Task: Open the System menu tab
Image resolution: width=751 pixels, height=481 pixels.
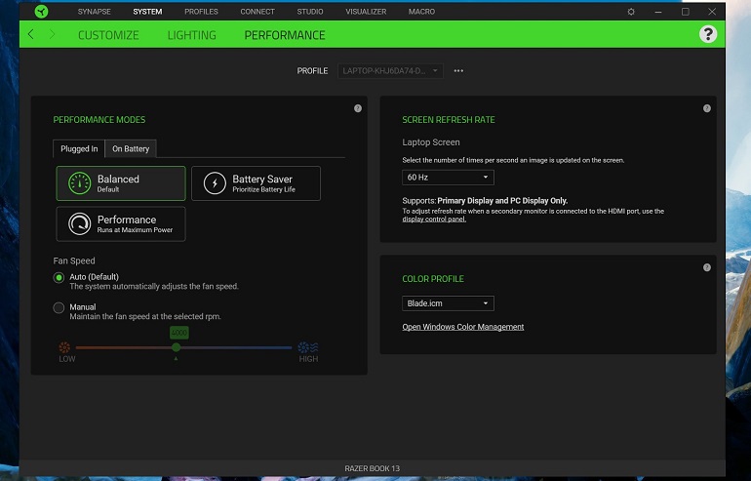Action: (x=147, y=12)
